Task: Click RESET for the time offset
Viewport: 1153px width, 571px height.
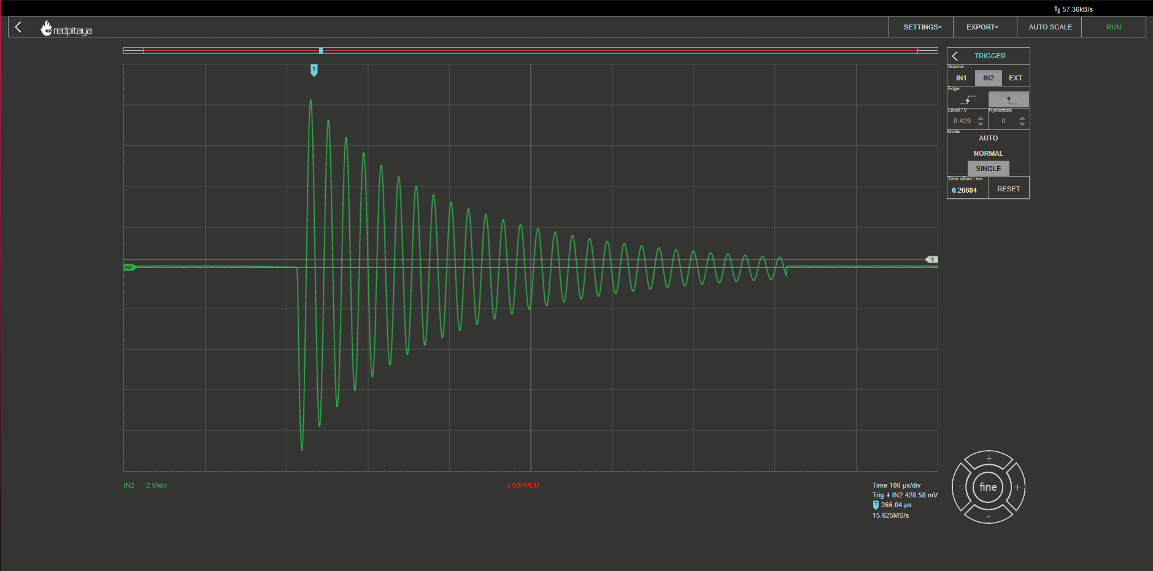Action: pos(1008,189)
